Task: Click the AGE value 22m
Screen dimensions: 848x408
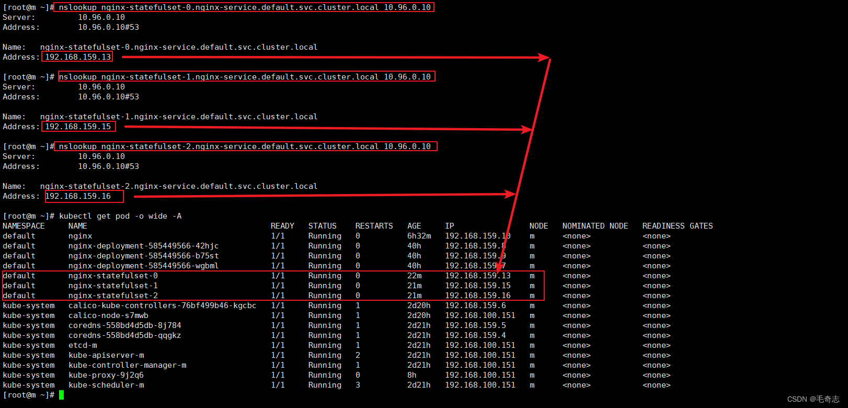Action: [415, 276]
